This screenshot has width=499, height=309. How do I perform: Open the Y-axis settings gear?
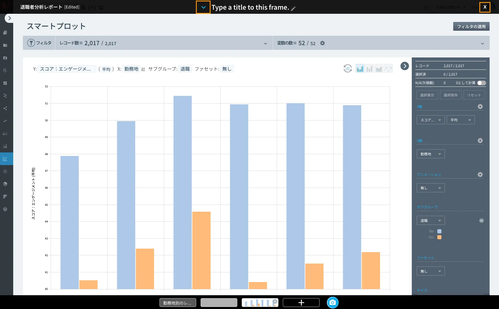(x=480, y=106)
